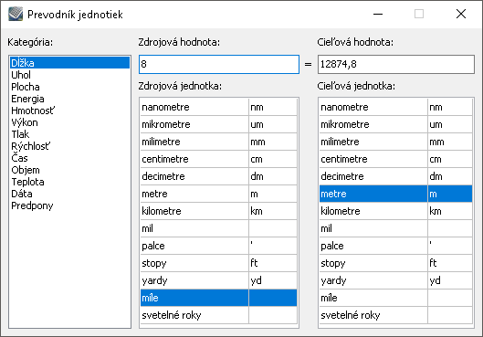This screenshot has height=337, width=483.
Task: Select the Čas category
Action: [x=69, y=158]
